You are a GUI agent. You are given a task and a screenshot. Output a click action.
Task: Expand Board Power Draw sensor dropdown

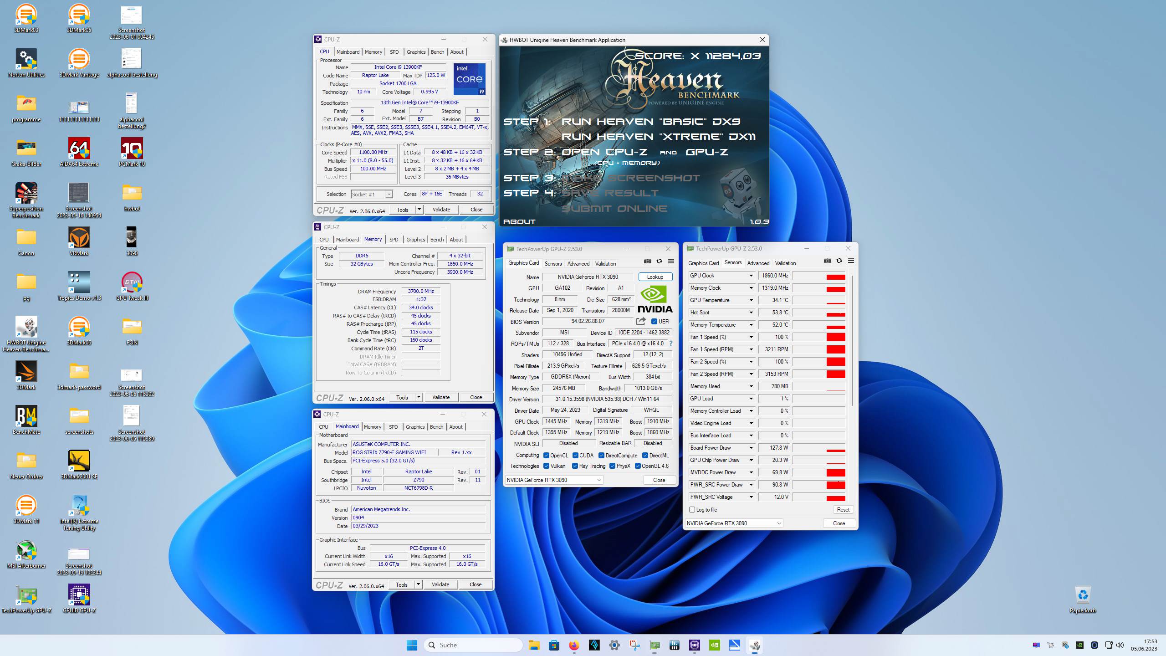point(751,448)
